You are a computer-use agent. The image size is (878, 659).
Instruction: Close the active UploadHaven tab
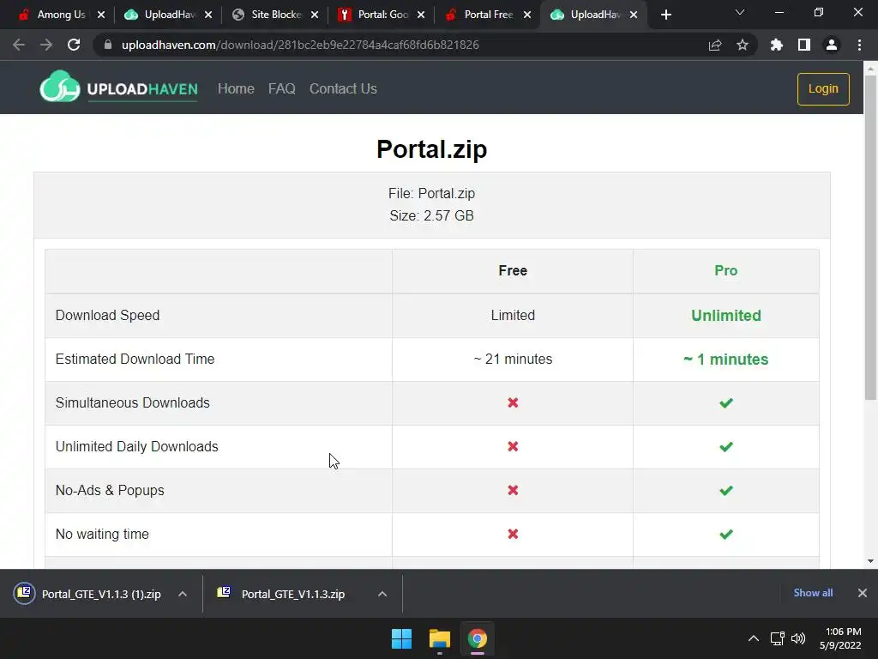coord(634,15)
